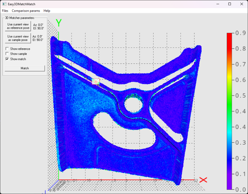Open the Files menu
This screenshot has width=248, height=194.
coord(5,11)
